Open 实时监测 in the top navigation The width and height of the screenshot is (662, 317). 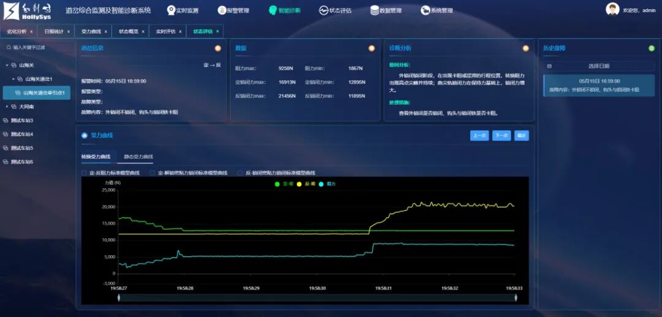(183, 10)
